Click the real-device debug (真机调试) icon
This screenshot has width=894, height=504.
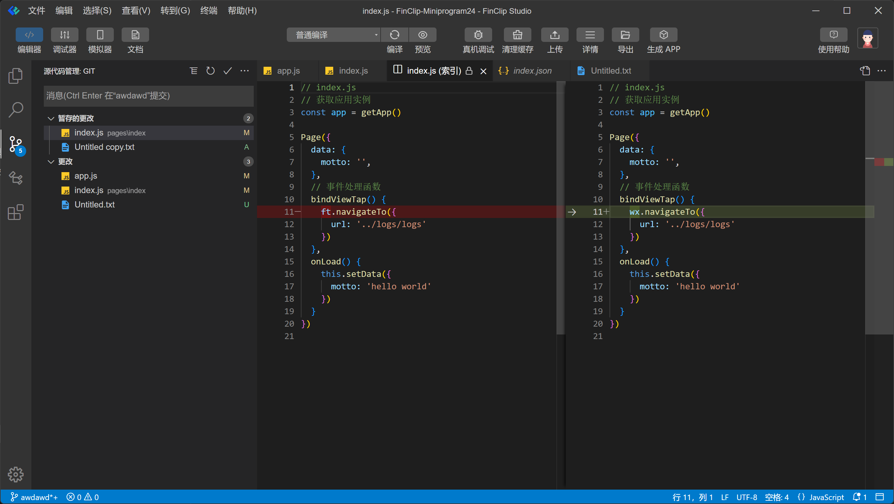[x=478, y=35]
